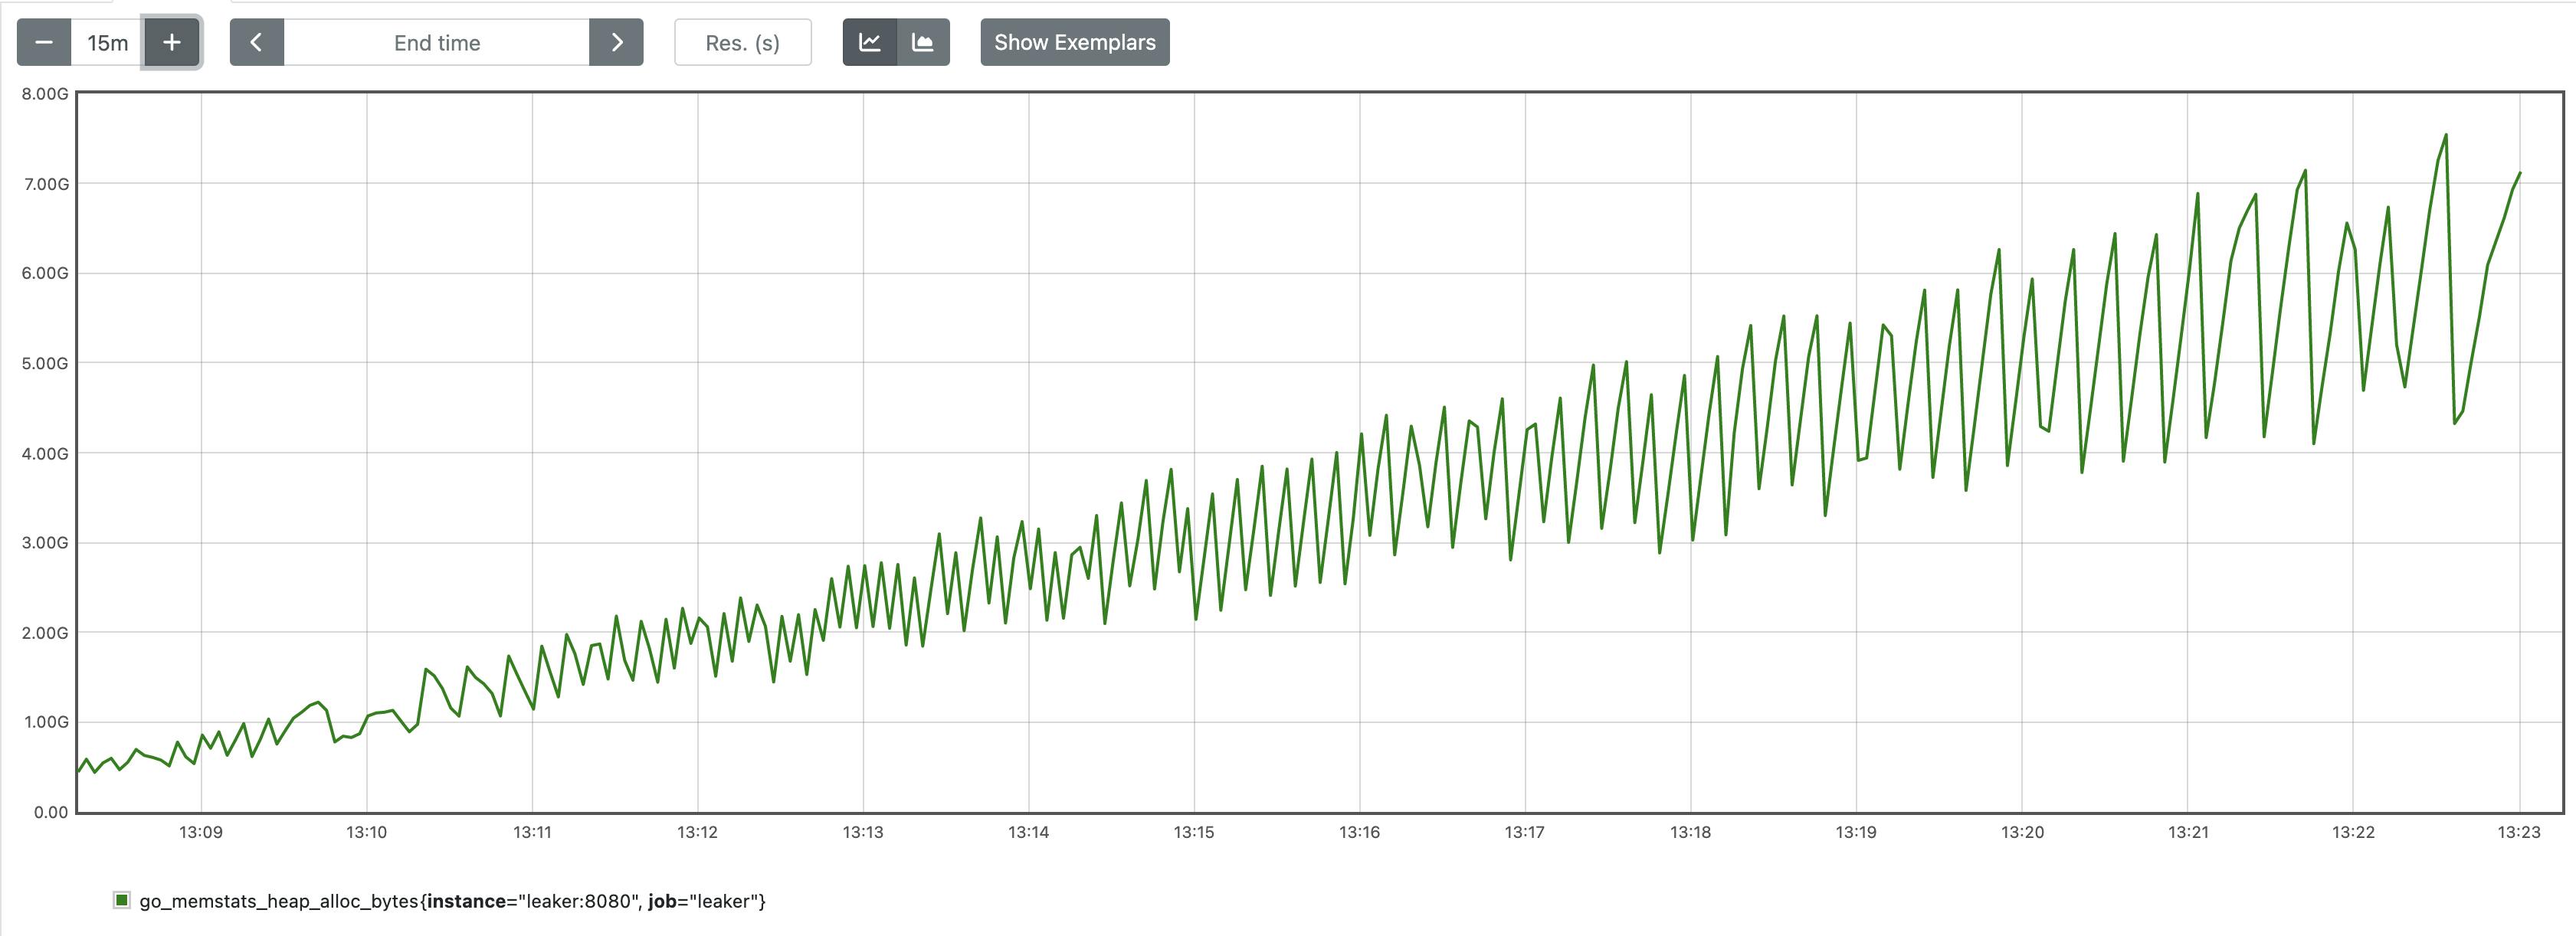Click the 2.00G y-axis label
Viewport: 2576px width, 936px height.
pos(45,633)
